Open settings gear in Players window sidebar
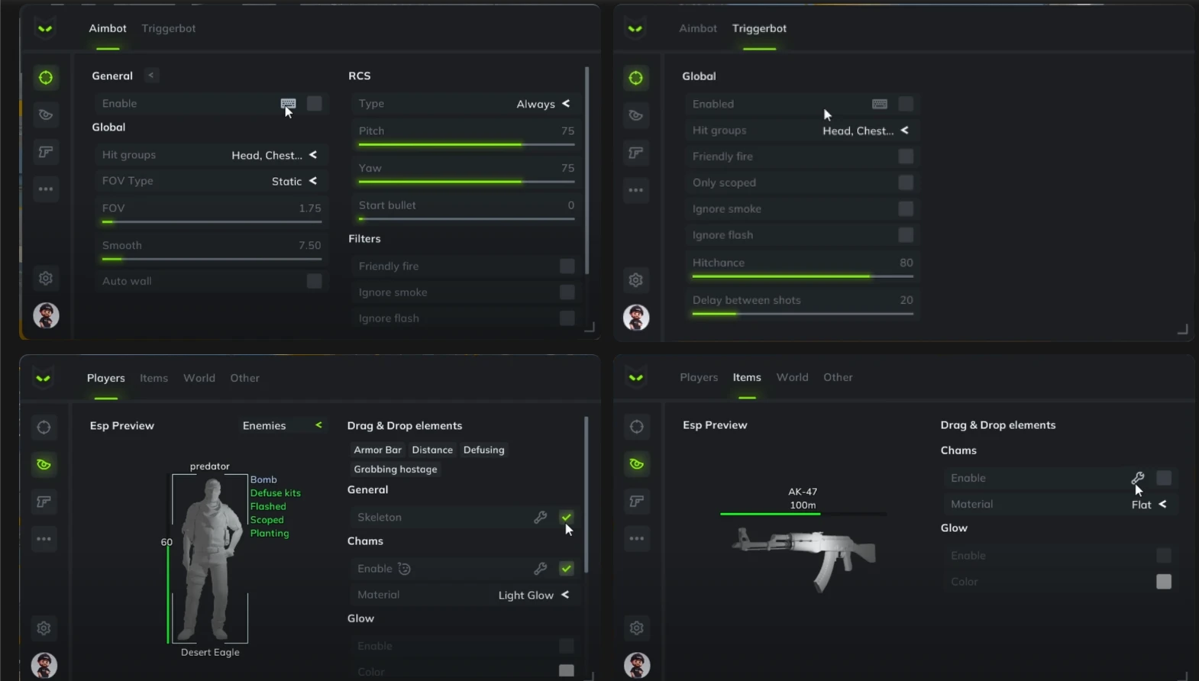Viewport: 1199px width, 681px height. (44, 628)
